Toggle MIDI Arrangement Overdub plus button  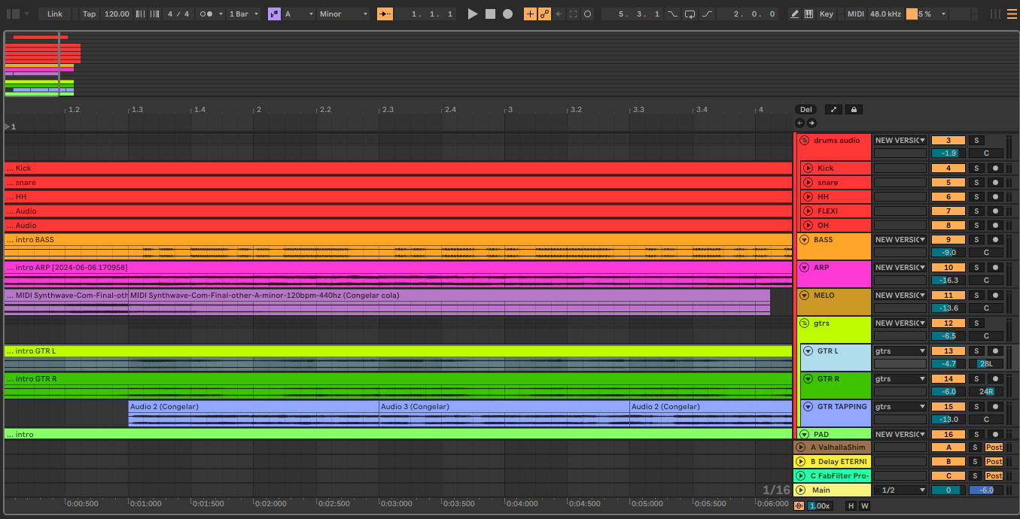530,14
